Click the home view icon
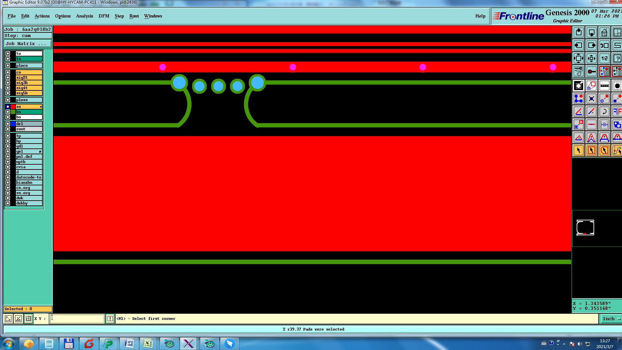 [605, 32]
